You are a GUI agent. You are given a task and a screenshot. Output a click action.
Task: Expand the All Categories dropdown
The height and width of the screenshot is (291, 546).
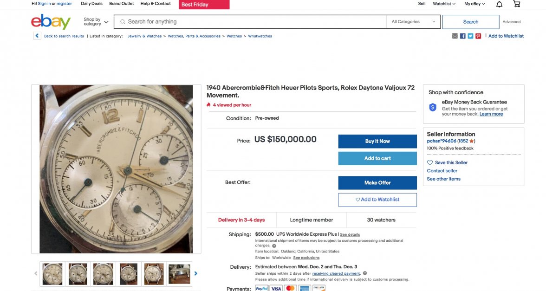pyautogui.click(x=414, y=22)
